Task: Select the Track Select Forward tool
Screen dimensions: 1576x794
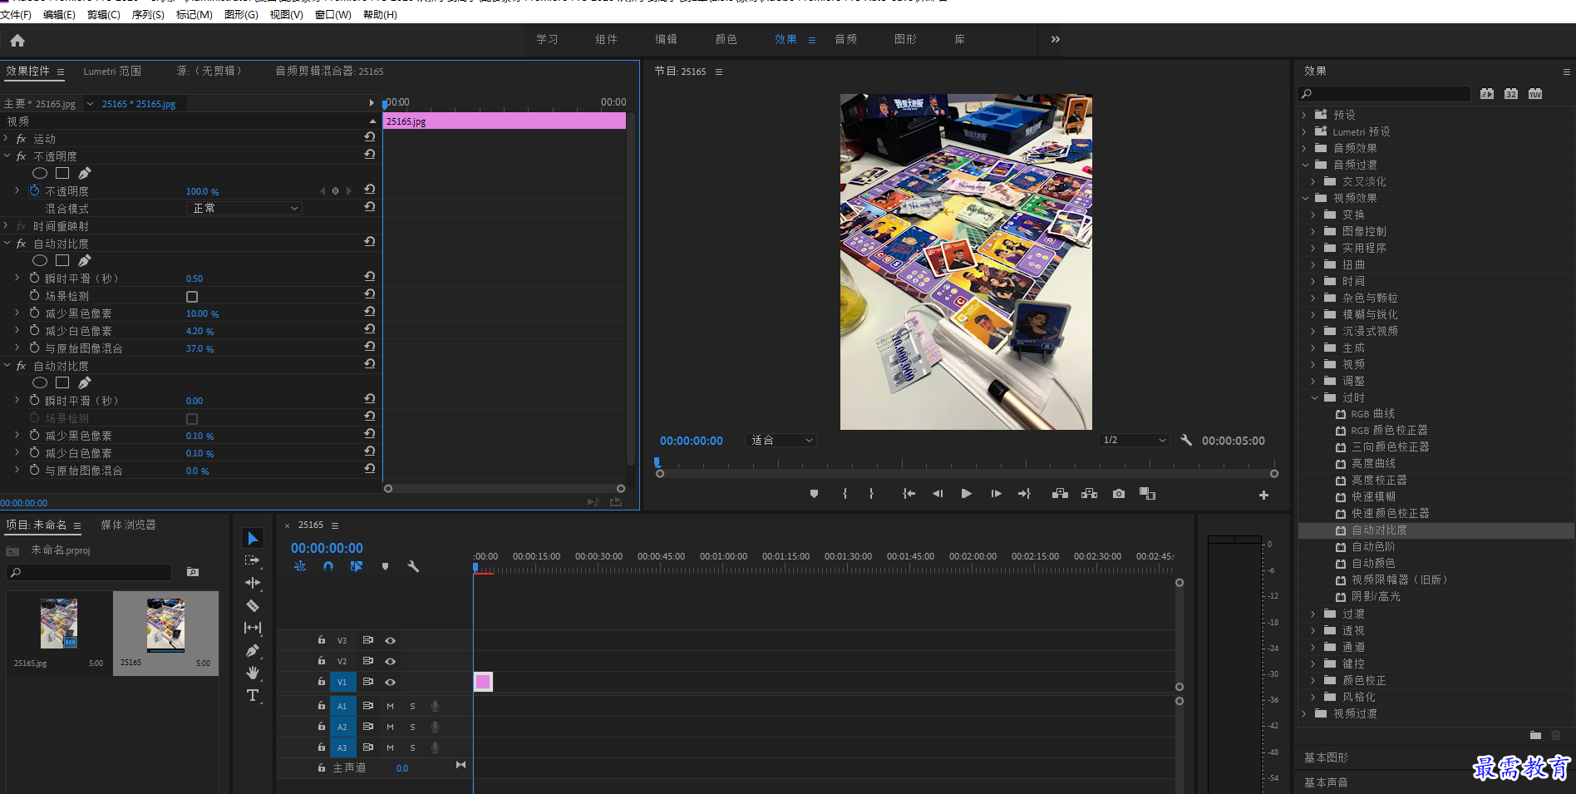Action: 253,561
